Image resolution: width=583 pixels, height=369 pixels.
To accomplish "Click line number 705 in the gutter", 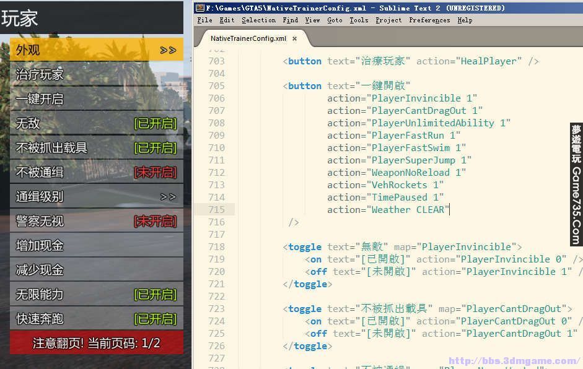I will (216, 86).
